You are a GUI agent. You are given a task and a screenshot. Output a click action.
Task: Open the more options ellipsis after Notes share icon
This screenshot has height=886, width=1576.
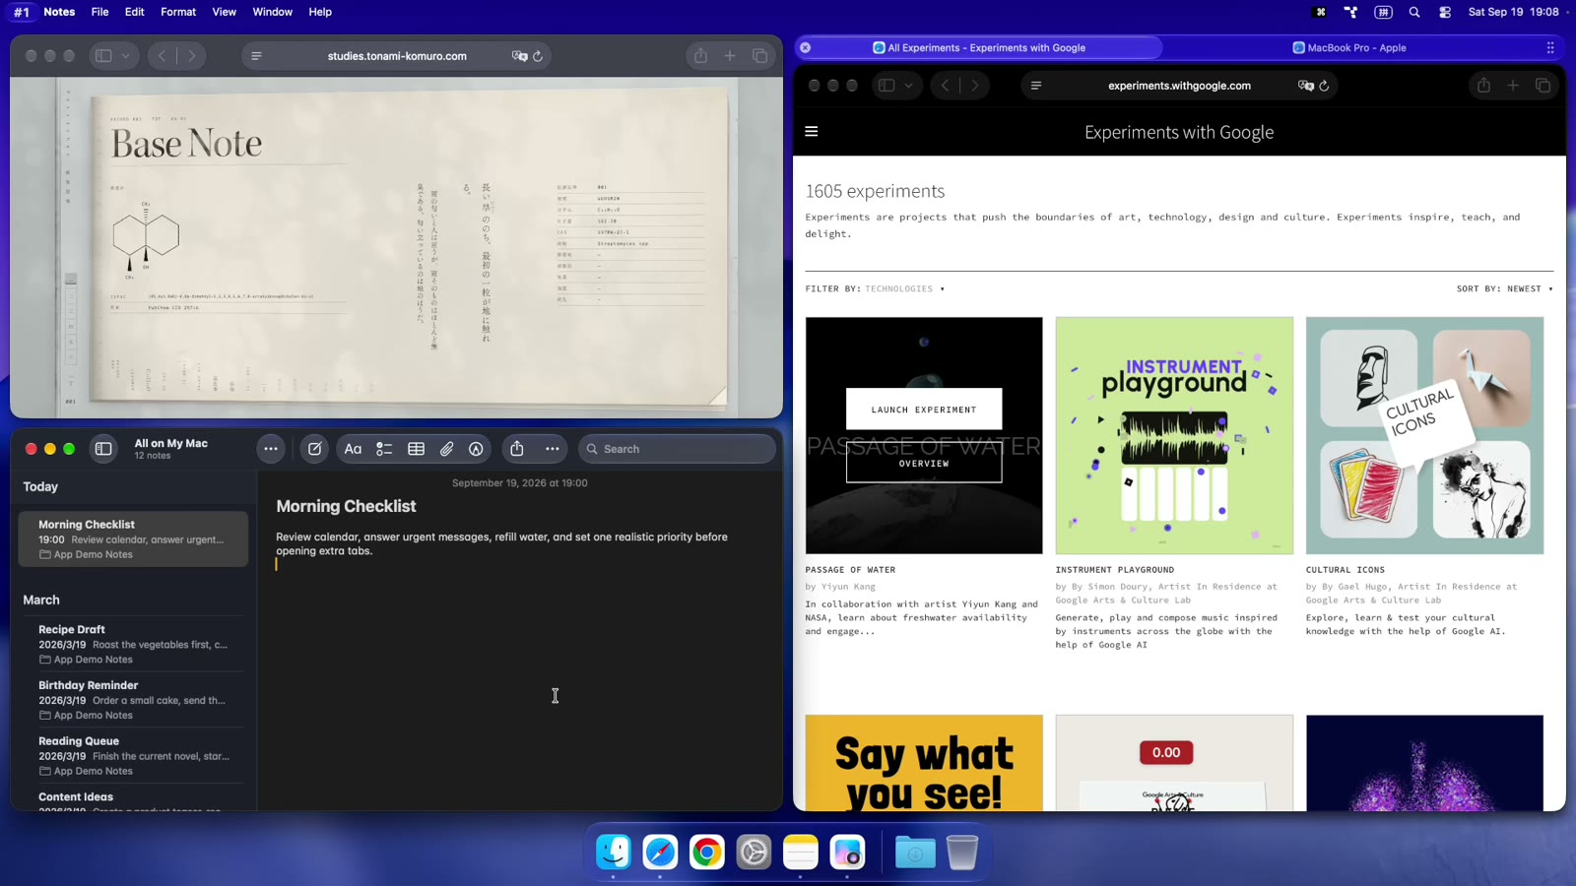(553, 449)
